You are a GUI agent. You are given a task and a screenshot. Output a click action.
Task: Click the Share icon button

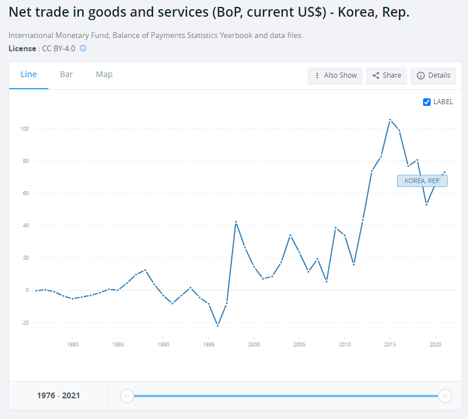tap(386, 75)
